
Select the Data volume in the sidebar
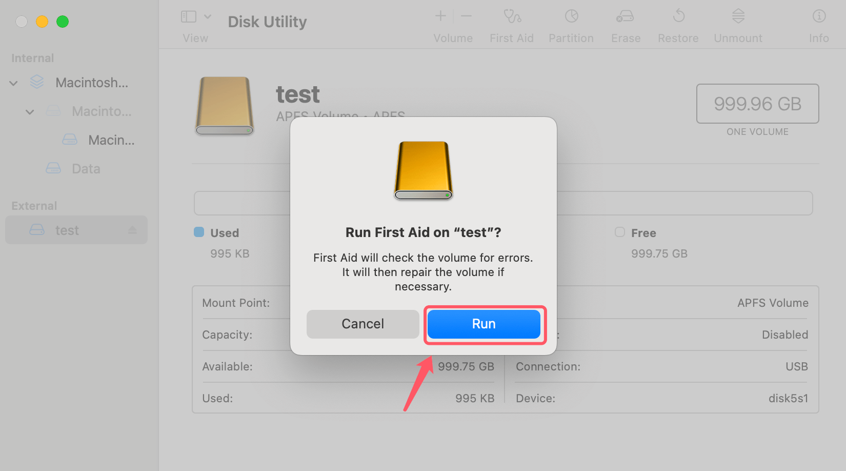coord(85,168)
